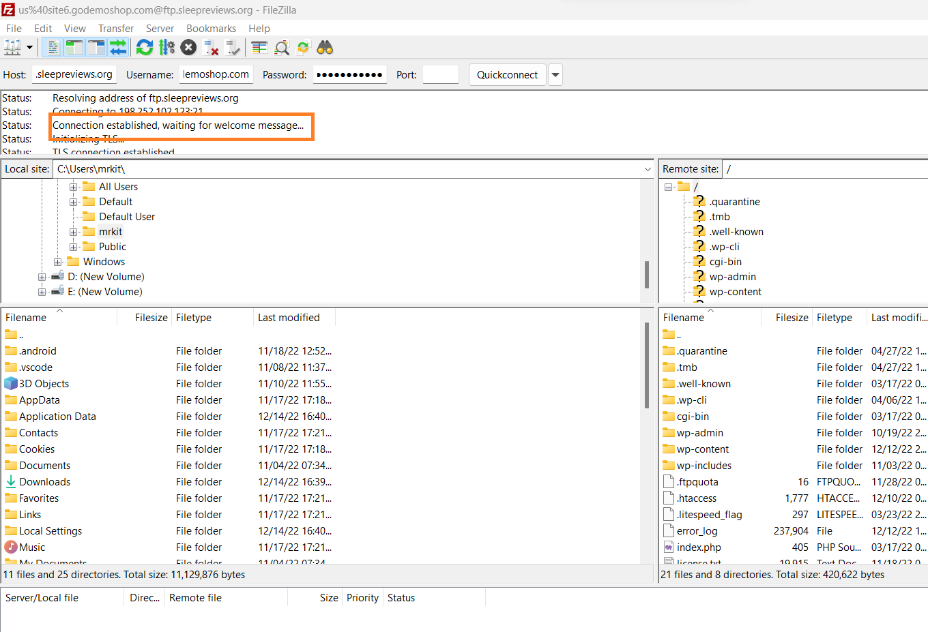Toggle processing of the transfer queue
Image resolution: width=928 pixels, height=632 pixels.
pyautogui.click(x=166, y=47)
